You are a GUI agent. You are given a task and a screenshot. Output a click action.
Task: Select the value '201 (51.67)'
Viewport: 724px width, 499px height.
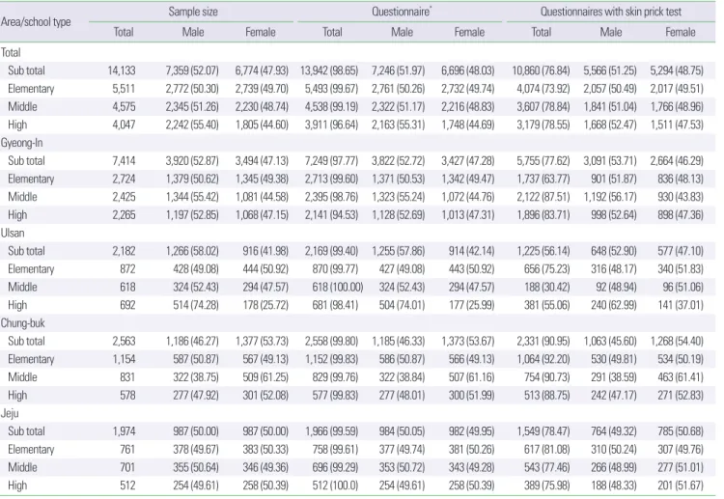click(681, 485)
